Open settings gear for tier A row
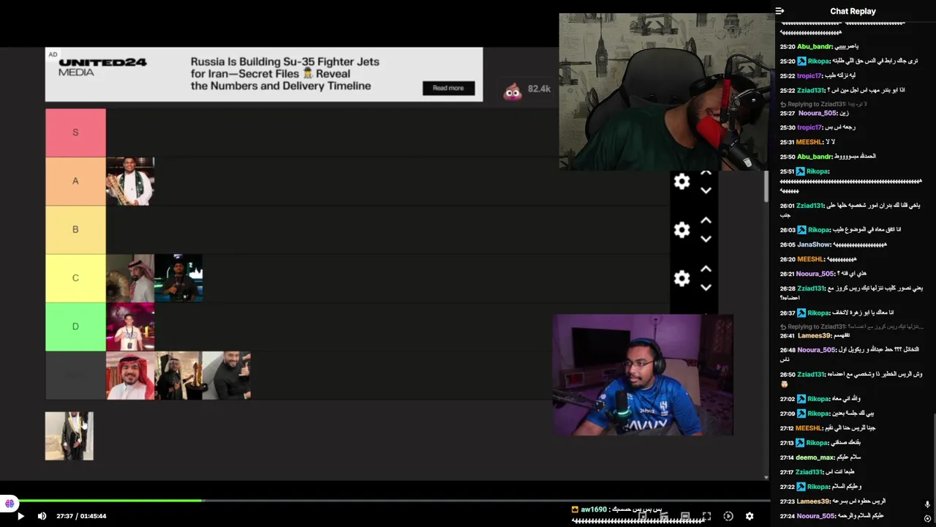 (682, 182)
